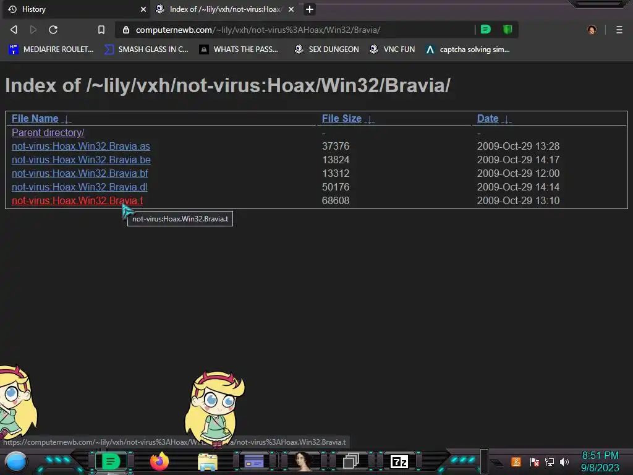The width and height of the screenshot is (633, 475).
Task: Open the browser profile avatar
Action: [592, 30]
